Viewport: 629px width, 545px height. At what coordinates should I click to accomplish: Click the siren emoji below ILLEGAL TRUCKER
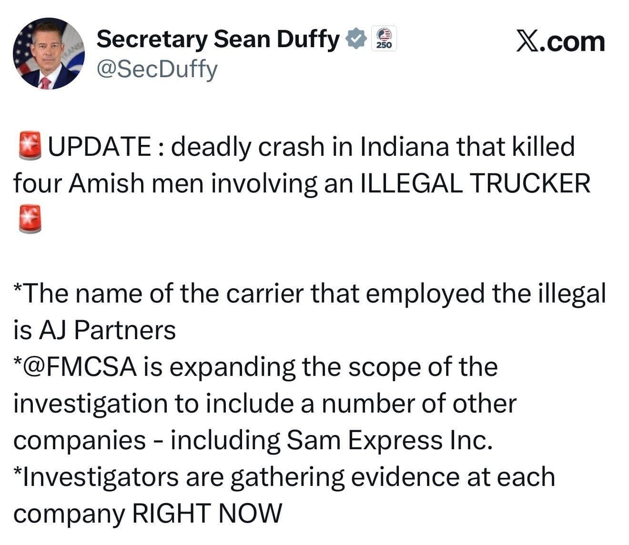pyautogui.click(x=30, y=219)
